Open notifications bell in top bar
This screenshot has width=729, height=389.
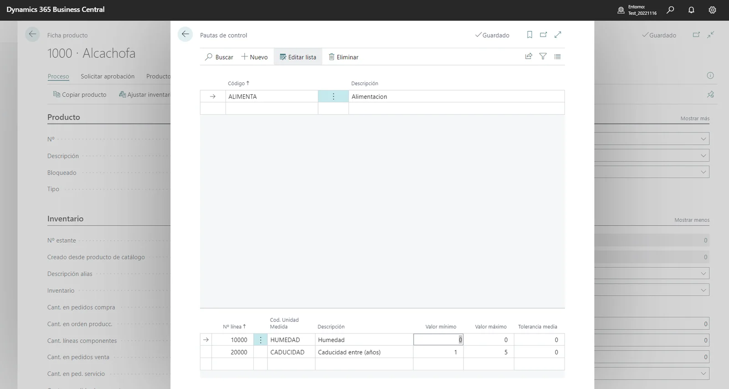pos(691,10)
